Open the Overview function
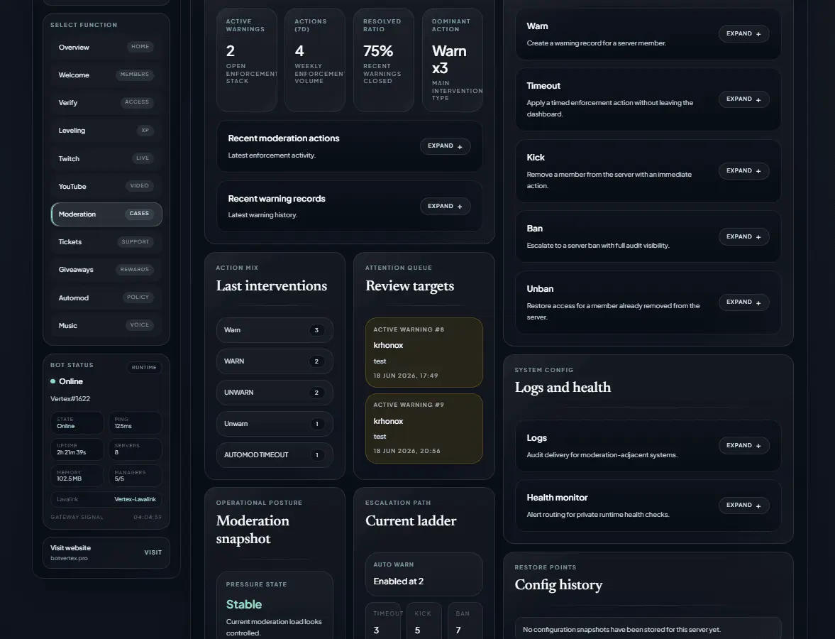The height and width of the screenshot is (639, 835). (x=106, y=47)
